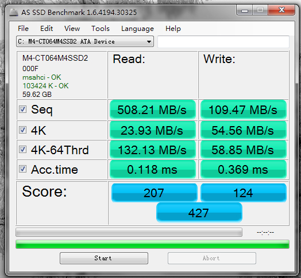Maximize the benchmark window
This screenshot has width=301, height=278.
point(260,10)
